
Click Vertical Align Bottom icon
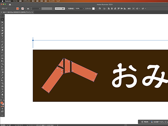(125, 9)
